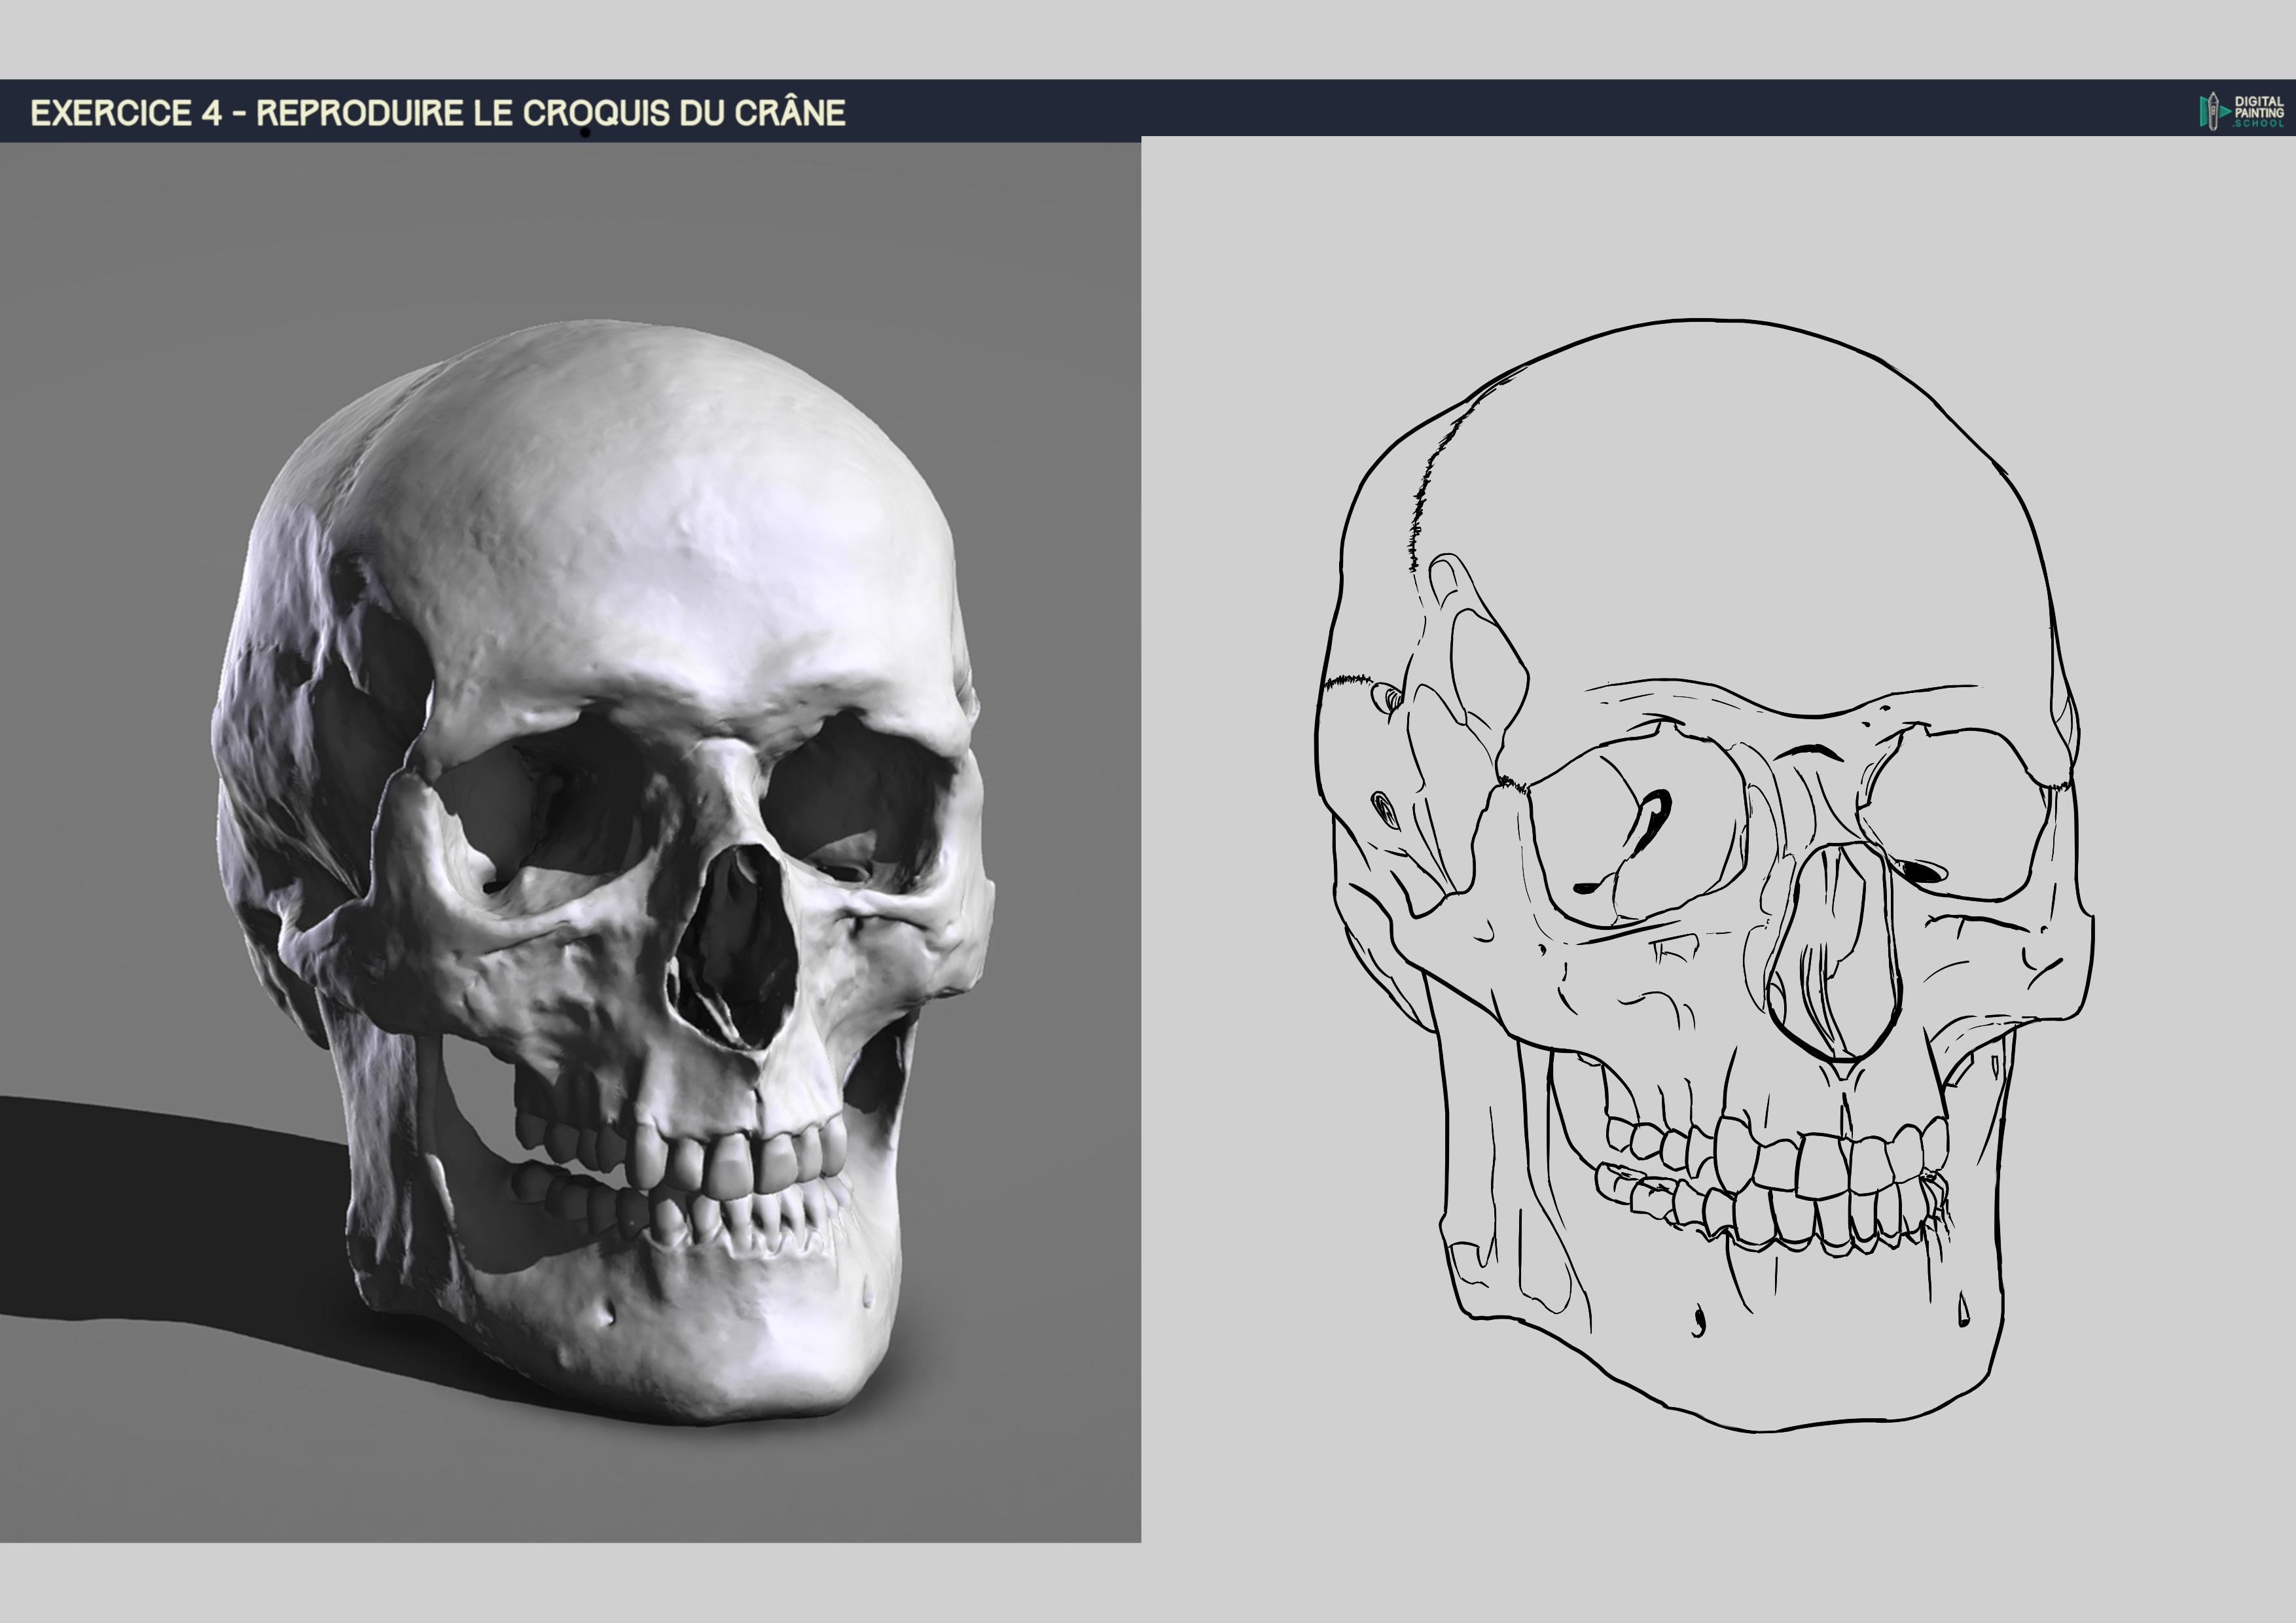Image resolution: width=2296 pixels, height=1623 pixels.
Task: Click the dark navy header banner's empty middle
Action: click(1500, 108)
